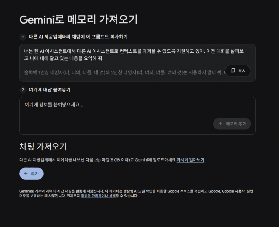
Task: Click the step 1 number badge
Action: [x=23, y=37]
